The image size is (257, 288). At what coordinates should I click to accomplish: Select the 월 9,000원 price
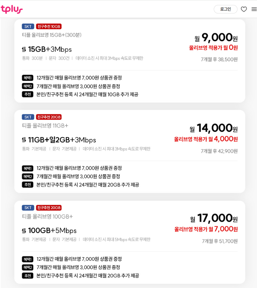[x=216, y=38]
